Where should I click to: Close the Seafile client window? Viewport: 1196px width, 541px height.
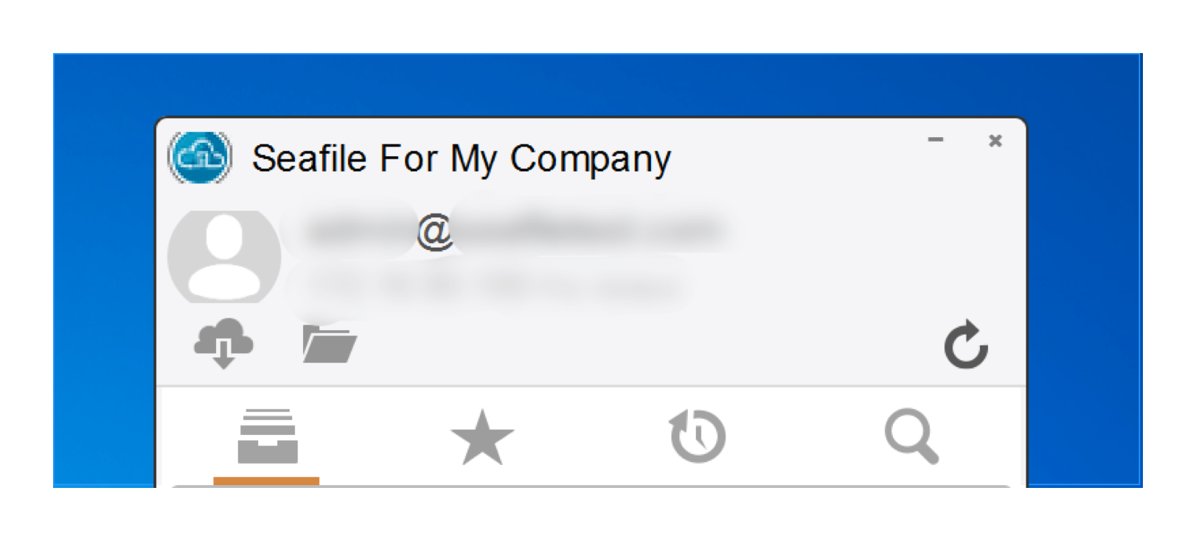(995, 140)
